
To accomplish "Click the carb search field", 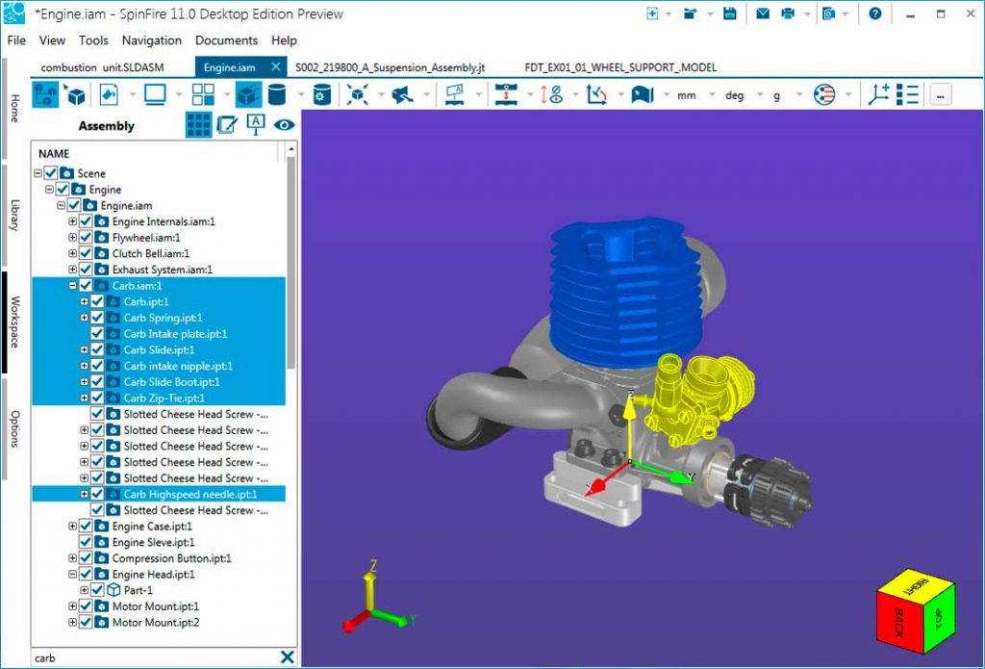I will tap(154, 657).
